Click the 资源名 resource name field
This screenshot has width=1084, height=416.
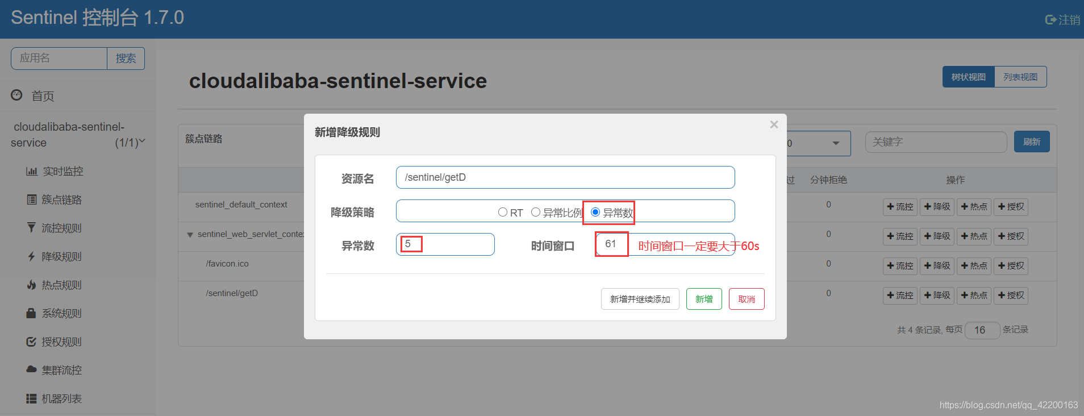[x=565, y=177]
